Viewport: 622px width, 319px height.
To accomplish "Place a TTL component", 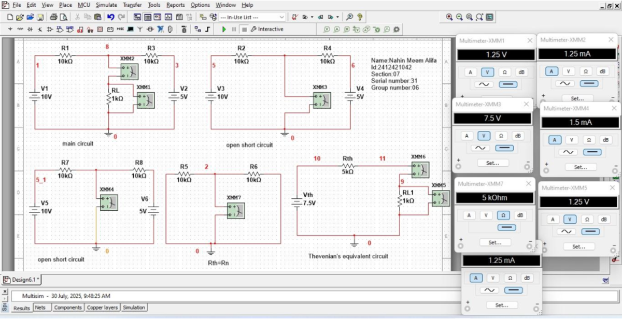I will coord(60,29).
